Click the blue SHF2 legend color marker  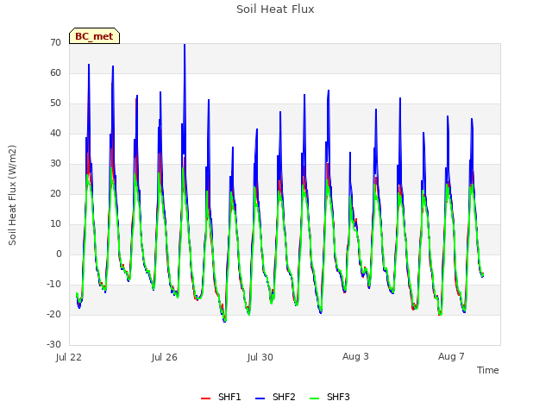(260, 398)
